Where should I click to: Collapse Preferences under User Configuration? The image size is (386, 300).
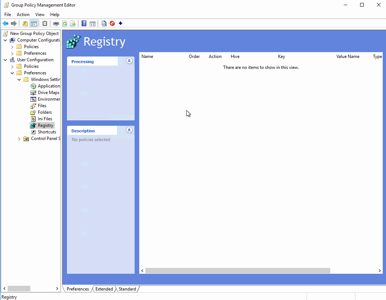(x=12, y=73)
